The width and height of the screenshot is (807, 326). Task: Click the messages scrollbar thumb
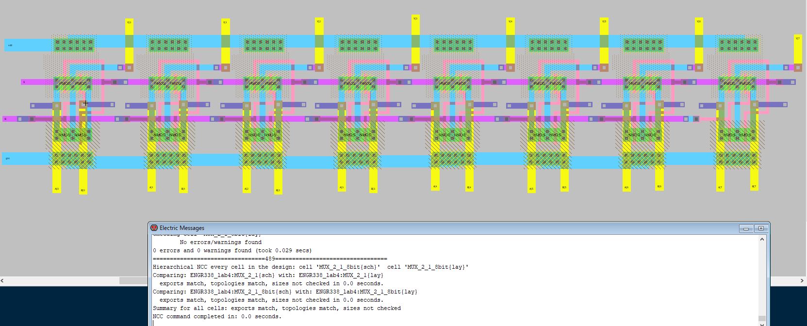coord(762,319)
